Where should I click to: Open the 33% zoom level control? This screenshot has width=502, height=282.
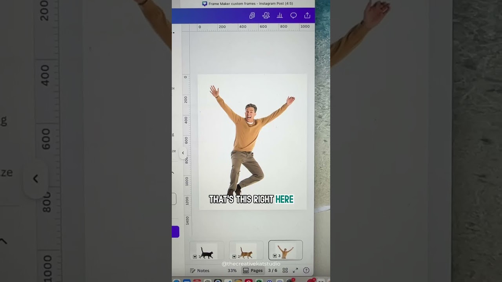pyautogui.click(x=232, y=271)
